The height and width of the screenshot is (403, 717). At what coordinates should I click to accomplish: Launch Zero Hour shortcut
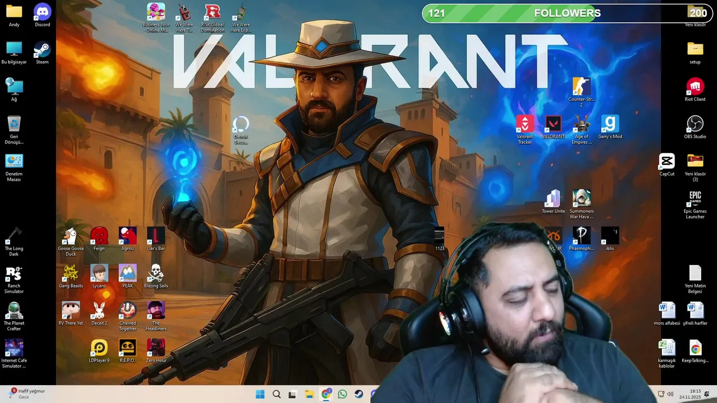(x=156, y=351)
